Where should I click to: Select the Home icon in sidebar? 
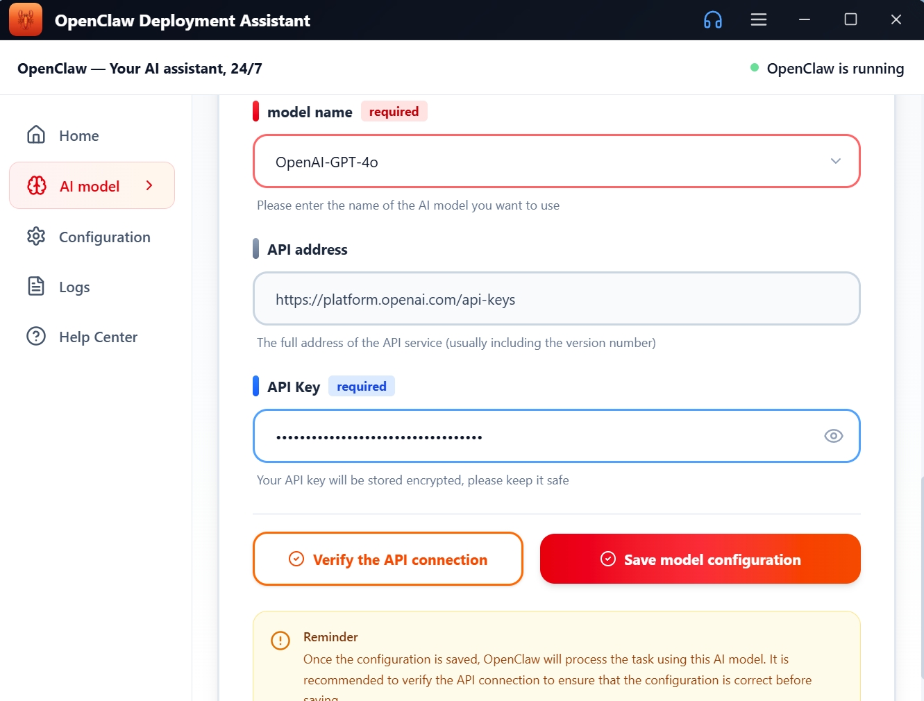[x=35, y=135]
